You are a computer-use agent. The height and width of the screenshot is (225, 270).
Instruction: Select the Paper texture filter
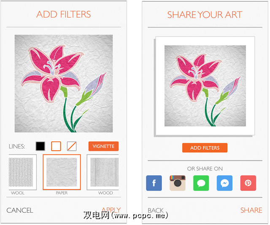(62, 173)
